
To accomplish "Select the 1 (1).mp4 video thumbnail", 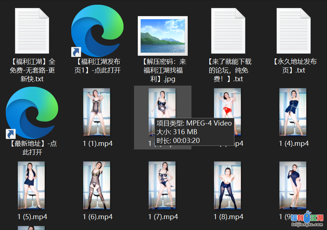I will pyautogui.click(x=97, y=112).
